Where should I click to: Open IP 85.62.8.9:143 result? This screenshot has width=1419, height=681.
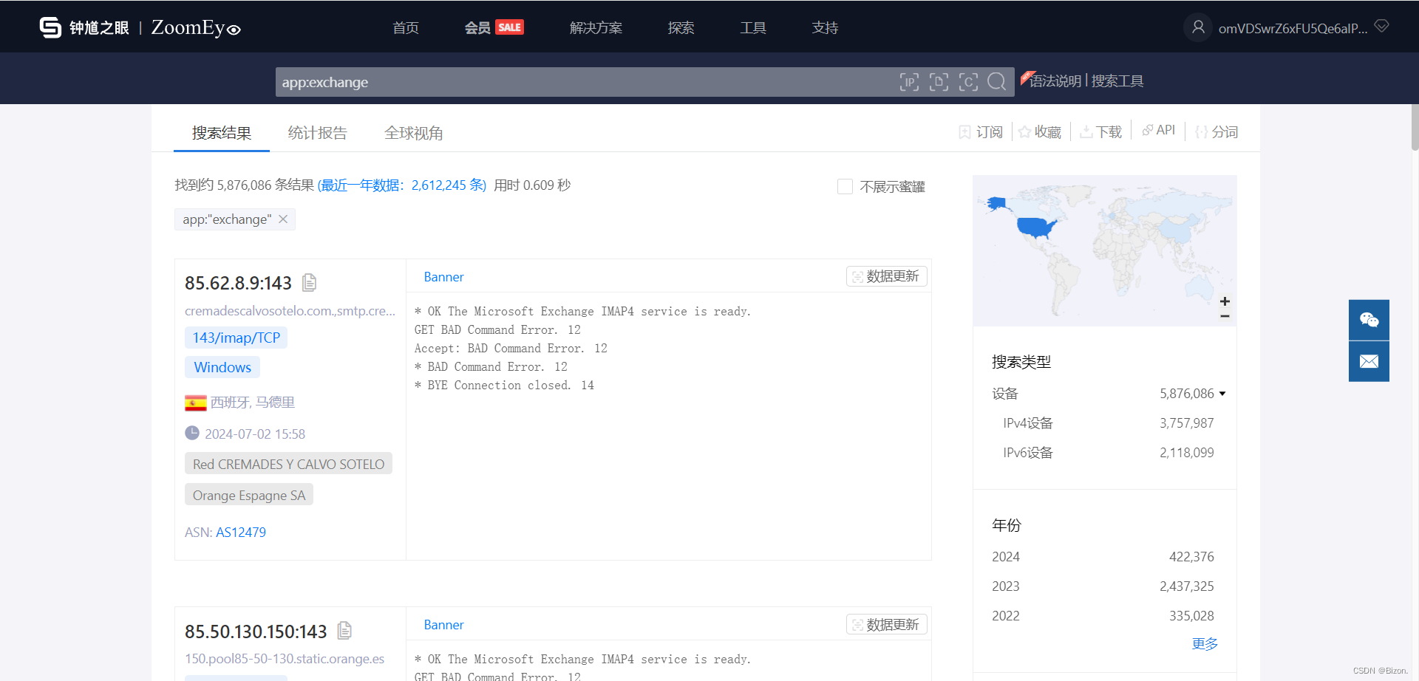click(x=238, y=283)
